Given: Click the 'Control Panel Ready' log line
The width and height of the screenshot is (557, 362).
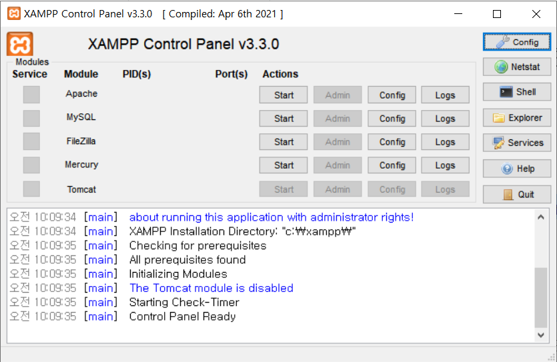Looking at the screenshot, I should [x=182, y=316].
